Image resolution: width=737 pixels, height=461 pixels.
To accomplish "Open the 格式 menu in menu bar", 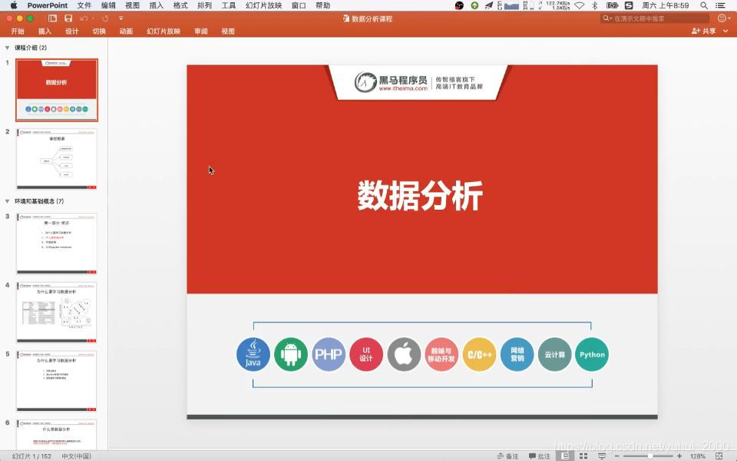I will (x=180, y=5).
